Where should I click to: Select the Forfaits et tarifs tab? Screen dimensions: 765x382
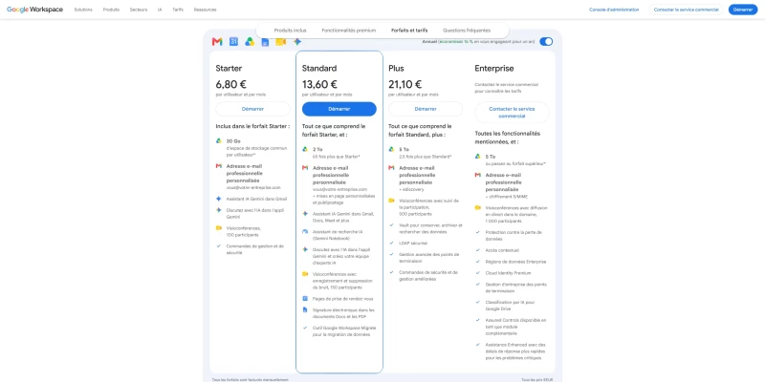(409, 31)
